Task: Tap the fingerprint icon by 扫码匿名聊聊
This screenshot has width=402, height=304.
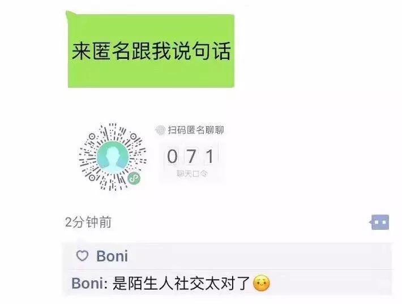Action: point(160,130)
